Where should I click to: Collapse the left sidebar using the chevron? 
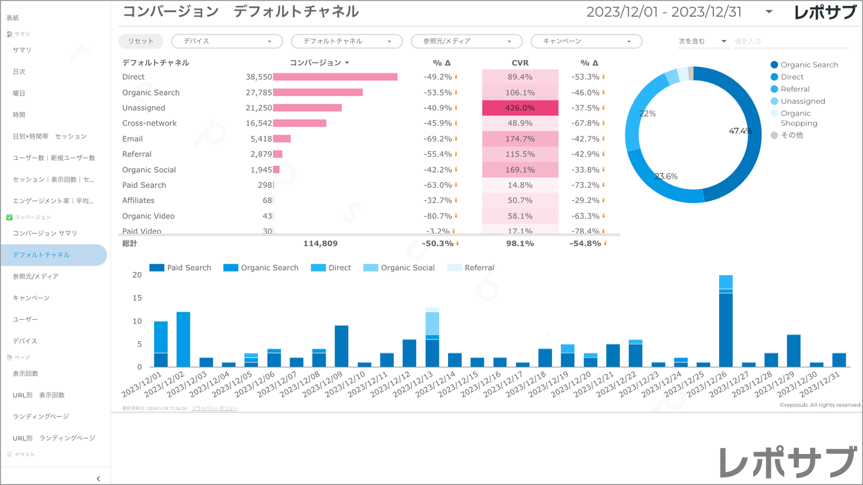(99, 478)
